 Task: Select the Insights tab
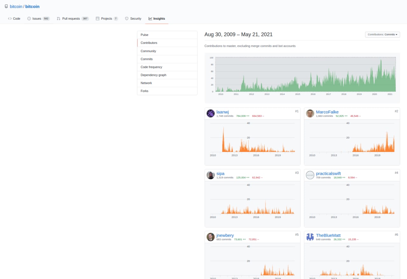[157, 19]
